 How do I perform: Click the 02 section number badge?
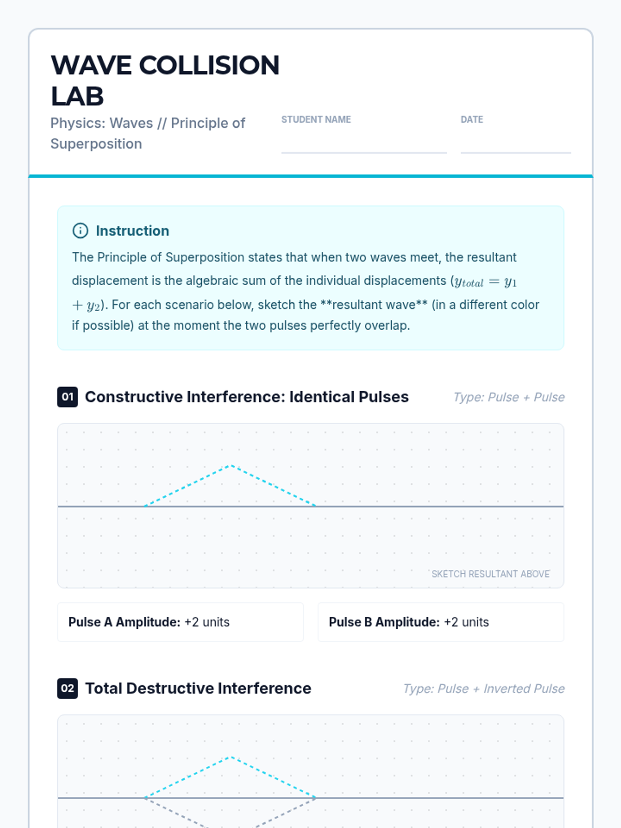[67, 688]
